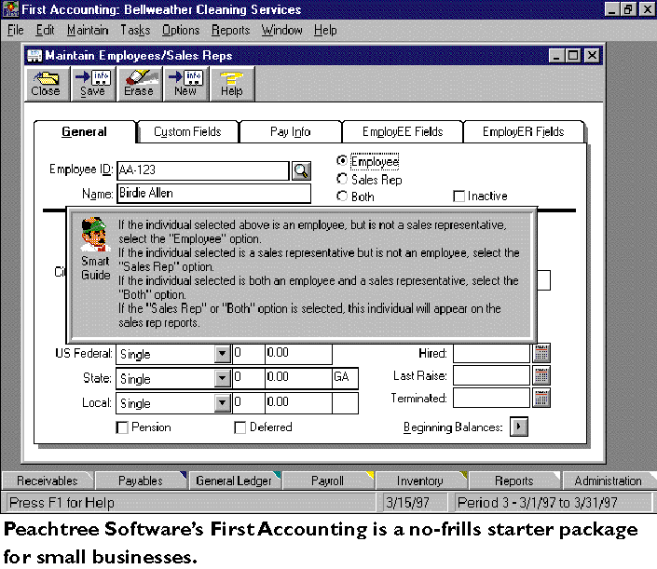This screenshot has height=569, width=657.
Task: Switch to the General tab
Action: (x=84, y=132)
